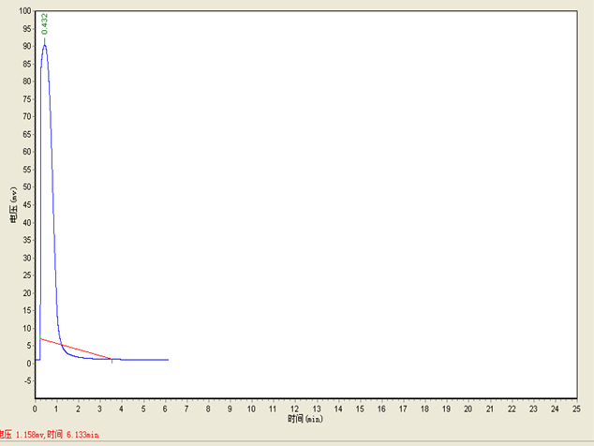The width and height of the screenshot is (594, 446).
Task: Click the red integration baseline line
Action: point(75,348)
